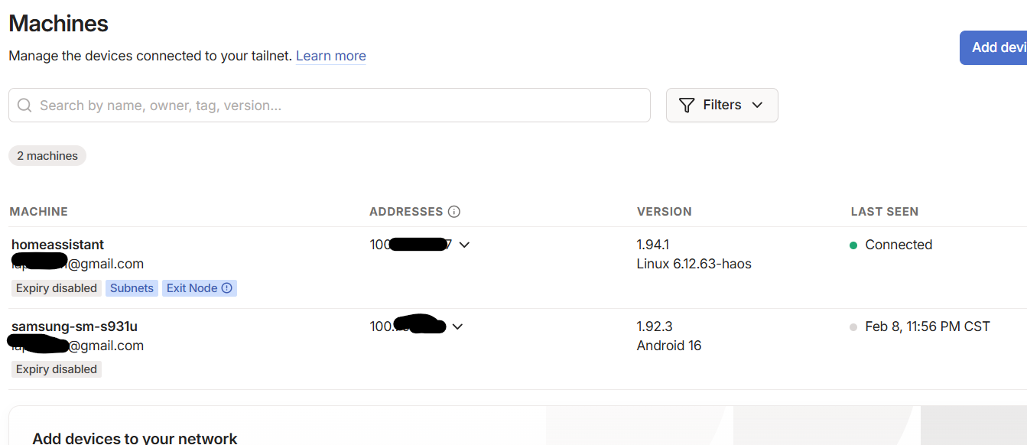Open the homeassistant machine details
The image size is (1027, 445).
click(58, 245)
